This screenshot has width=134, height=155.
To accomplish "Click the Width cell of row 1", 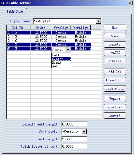I will pos(41,33).
